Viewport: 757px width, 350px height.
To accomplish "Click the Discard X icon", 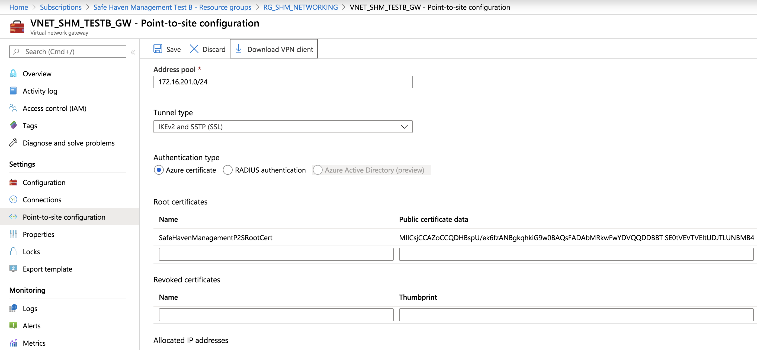I will coord(194,49).
